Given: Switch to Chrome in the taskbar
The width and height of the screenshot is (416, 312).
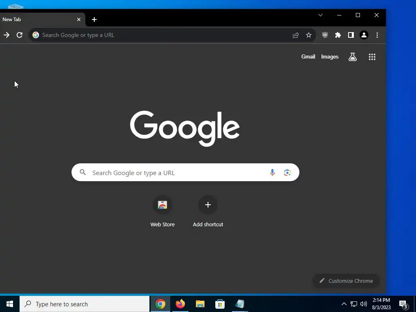Looking at the screenshot, I should tap(160, 304).
